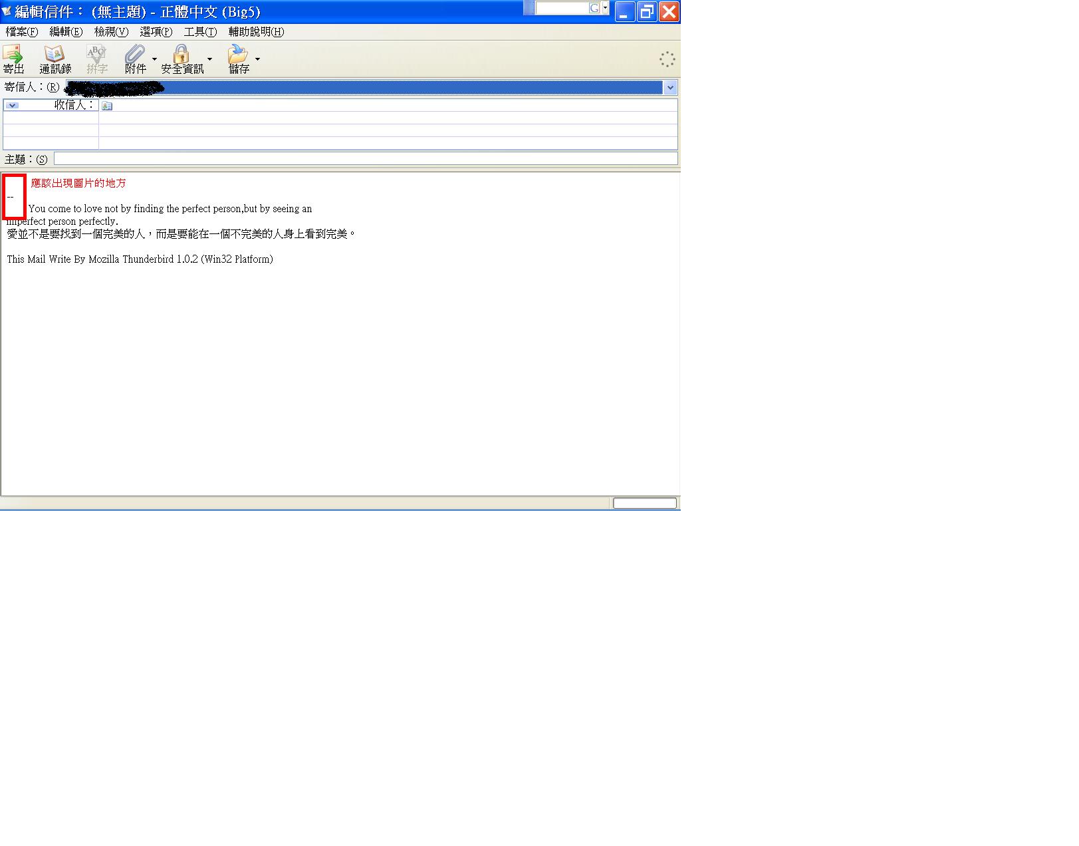The height and width of the screenshot is (846, 1079).
Task: Click the 寄出 send icon
Action: pos(13,54)
